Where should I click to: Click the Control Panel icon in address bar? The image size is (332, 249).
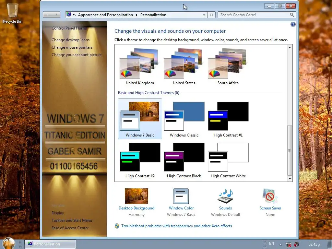click(69, 15)
